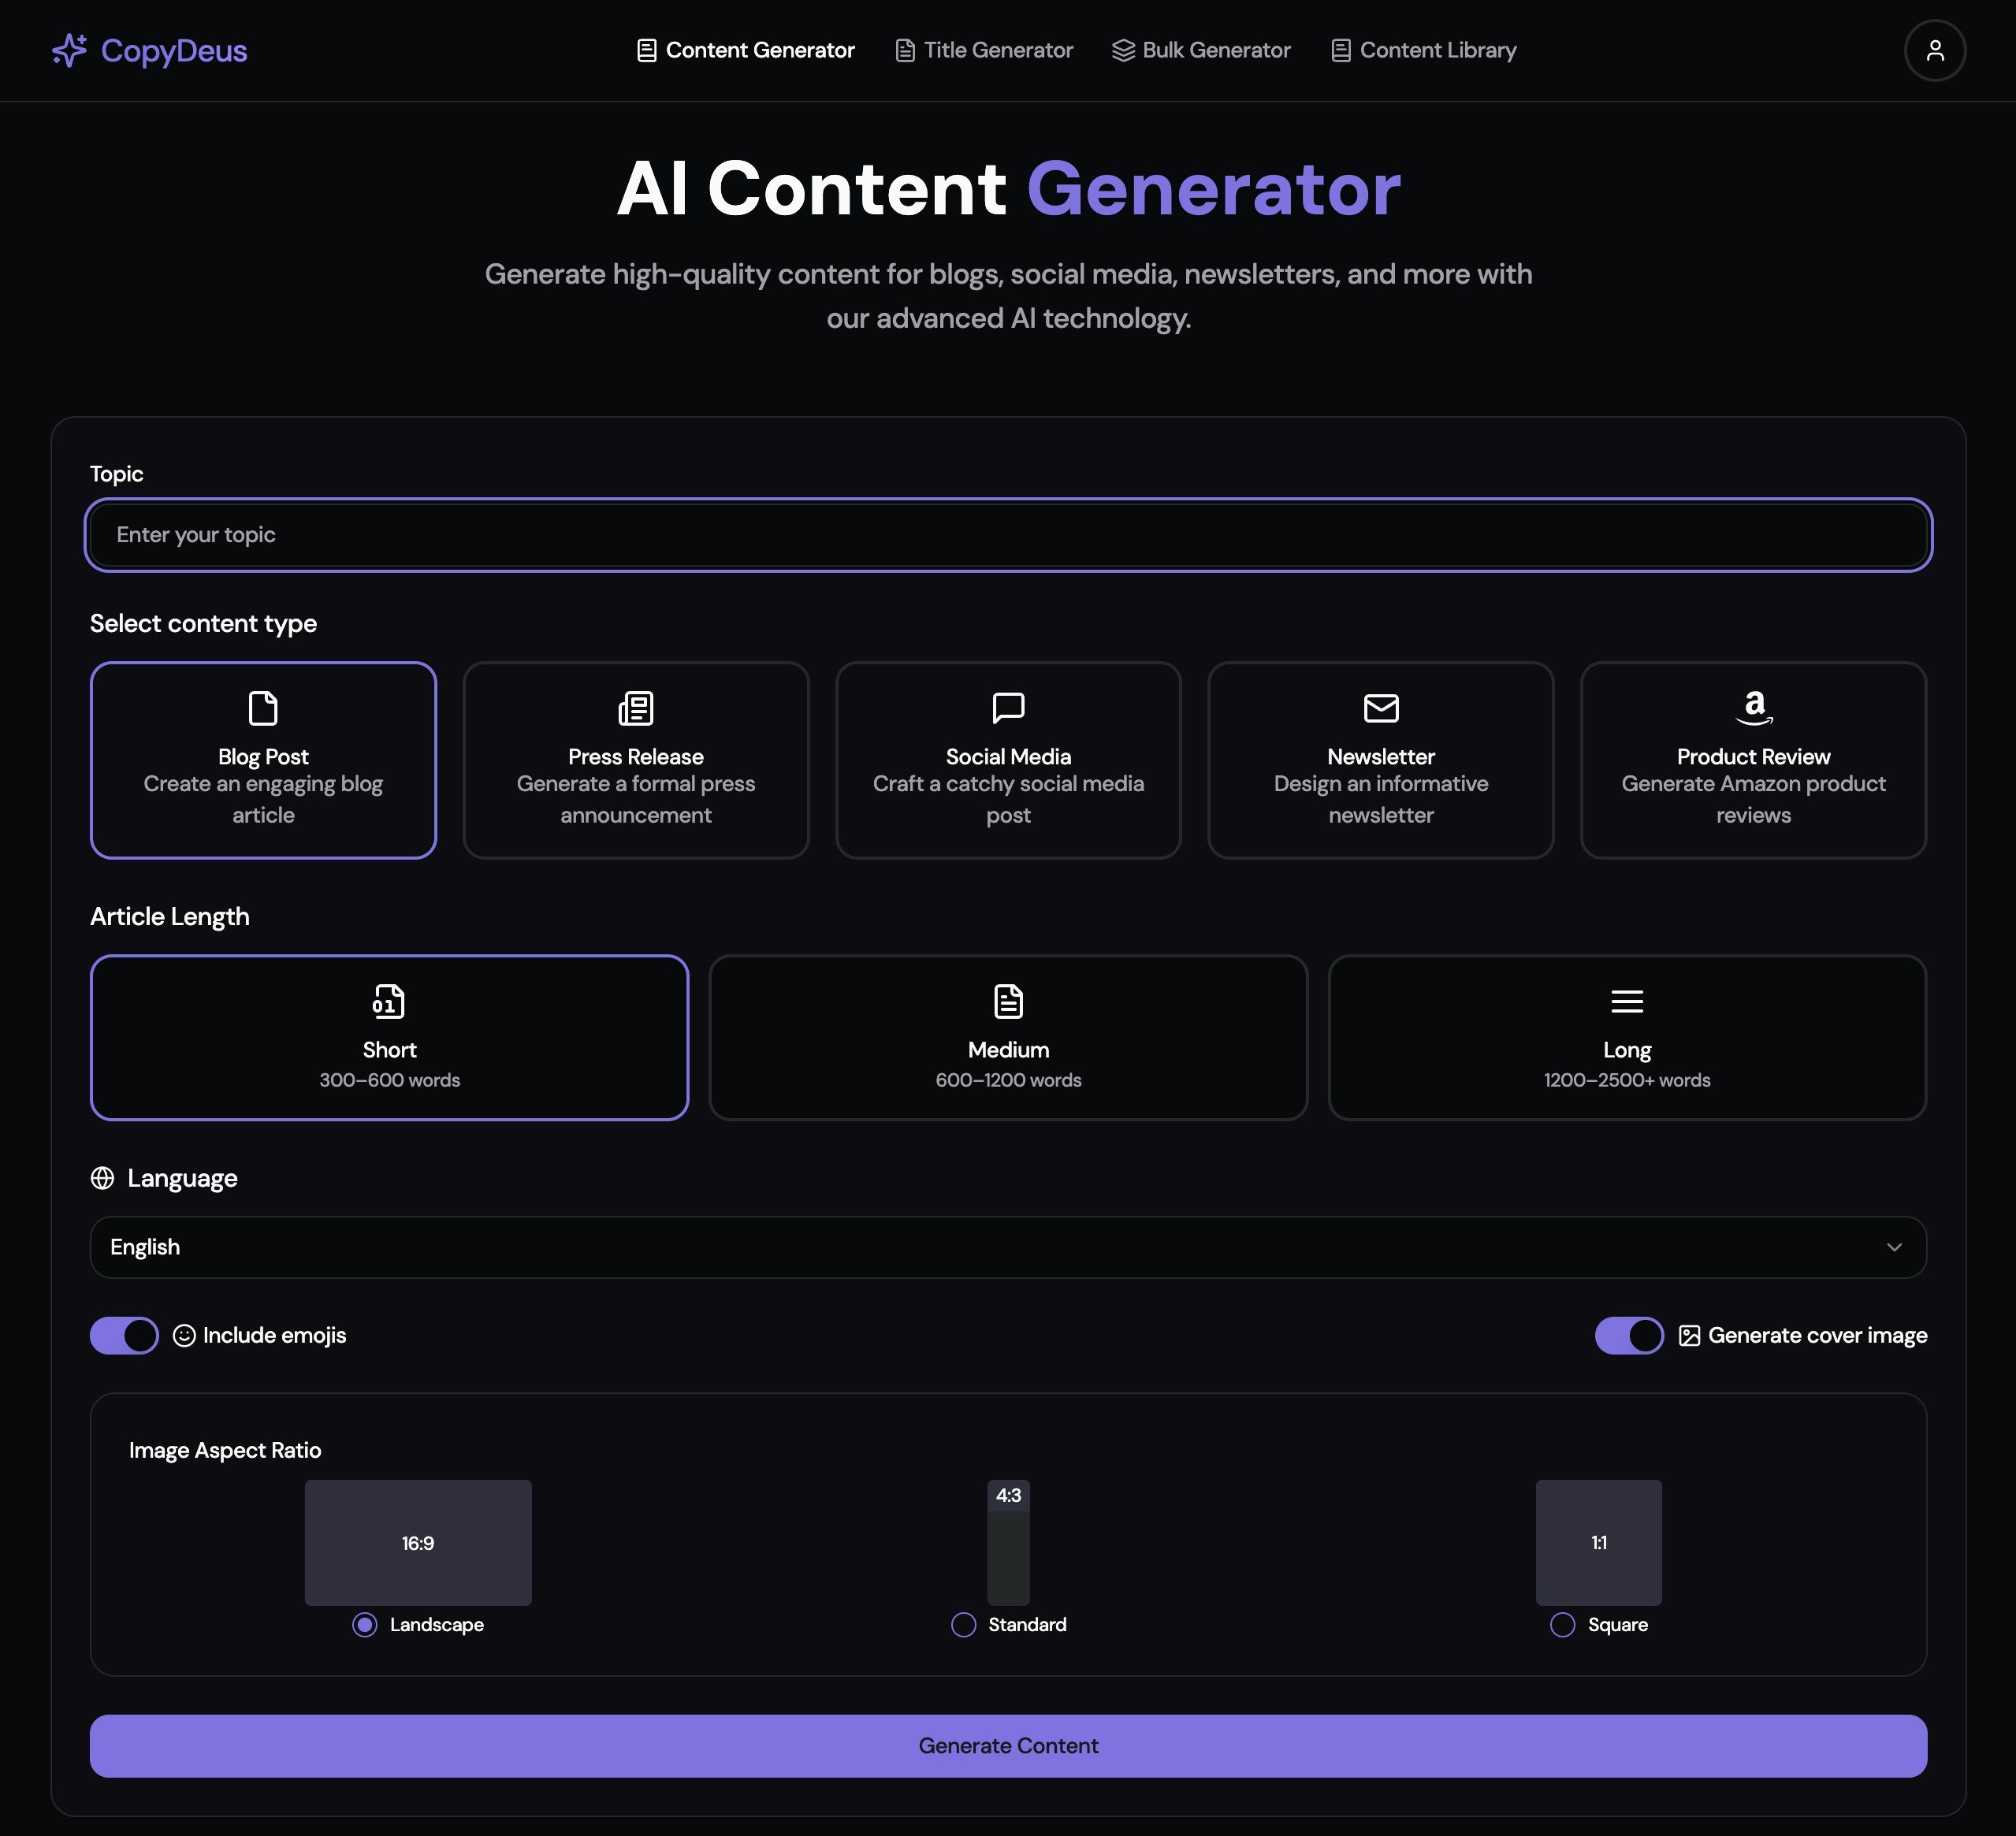Pick the Newsletter envelope card
This screenshot has width=2016, height=1836.
click(1380, 759)
